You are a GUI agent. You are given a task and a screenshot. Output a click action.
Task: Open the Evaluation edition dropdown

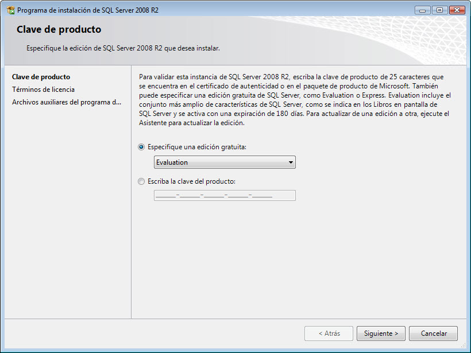point(225,162)
